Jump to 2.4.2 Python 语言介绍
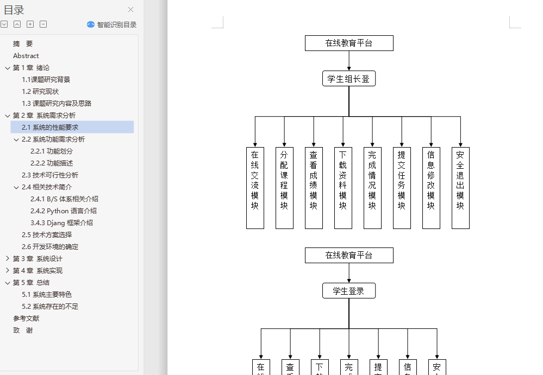This screenshot has width=543, height=375. 64,211
